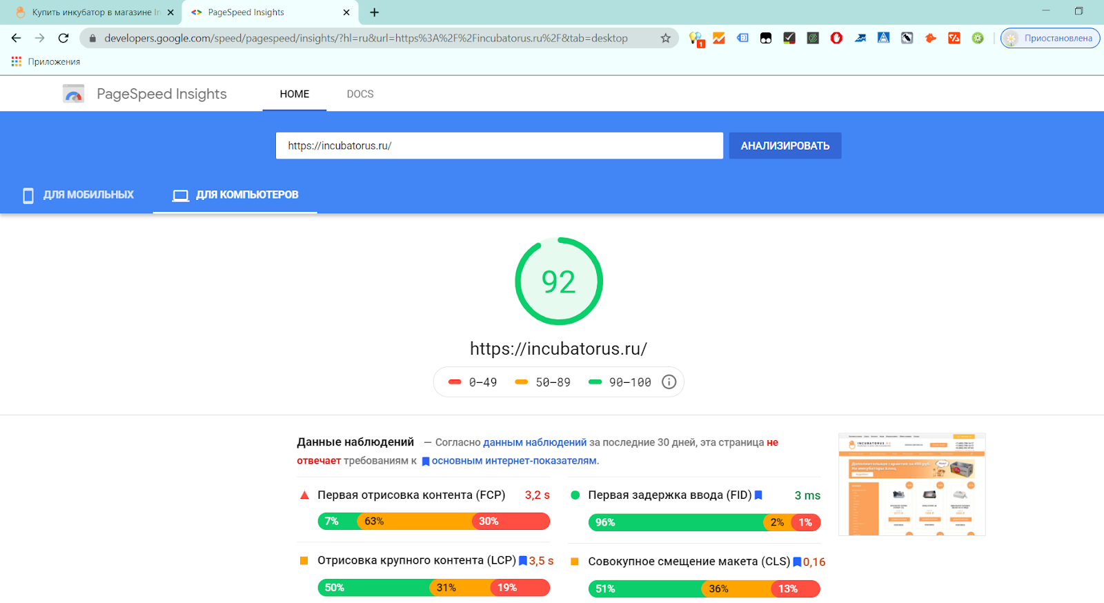Click the incubatorus.ru page screenshot thumbnail
Screen dimensions: 1104x603
(x=911, y=484)
